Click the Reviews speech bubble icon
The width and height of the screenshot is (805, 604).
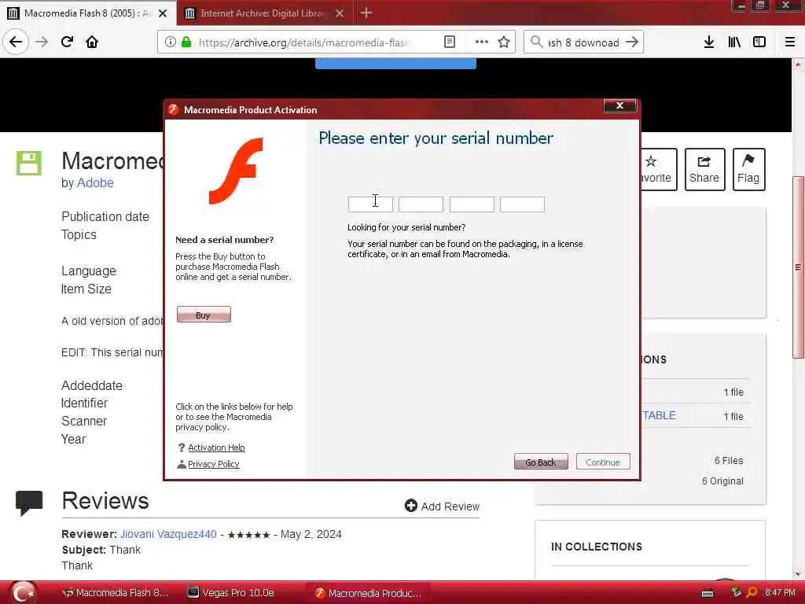pos(29,503)
